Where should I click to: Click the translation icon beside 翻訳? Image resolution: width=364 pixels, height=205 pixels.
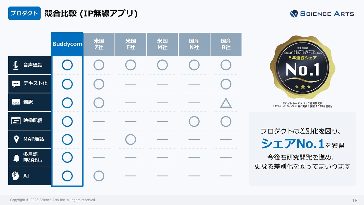tap(16, 102)
